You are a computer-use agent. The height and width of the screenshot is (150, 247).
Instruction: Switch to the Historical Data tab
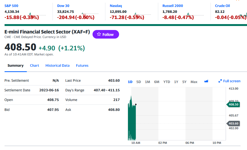(57, 65)
